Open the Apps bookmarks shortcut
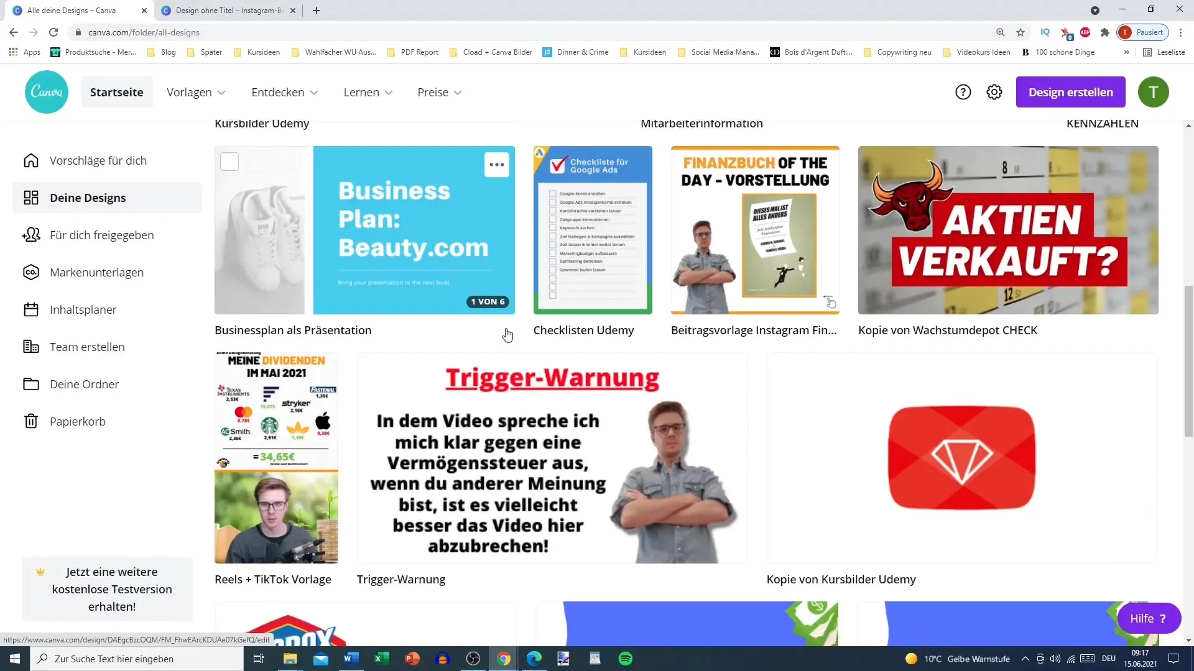1194x671 pixels. 25,52
